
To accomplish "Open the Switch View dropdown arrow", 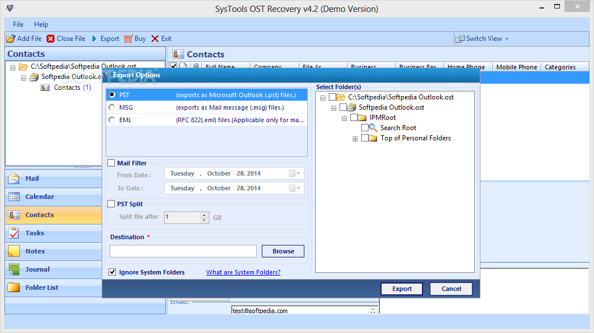I will pos(507,39).
